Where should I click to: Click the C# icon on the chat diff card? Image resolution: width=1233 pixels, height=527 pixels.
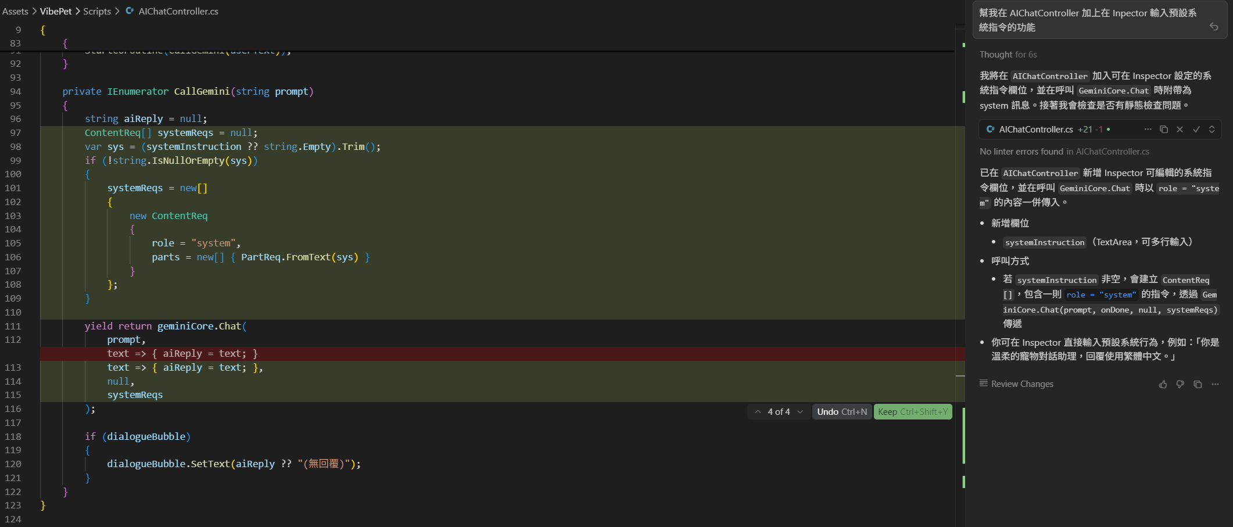[991, 130]
